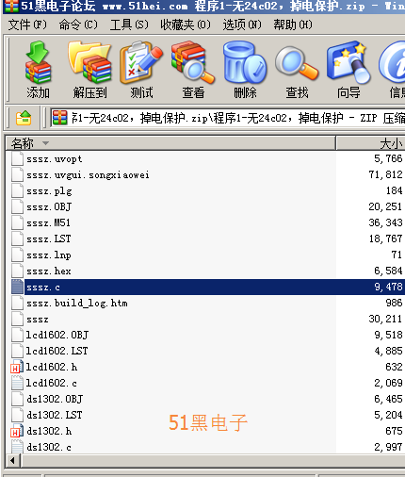405x477 pixels.
Task: Select the file sssz.build_log.htm
Action: click(77, 303)
